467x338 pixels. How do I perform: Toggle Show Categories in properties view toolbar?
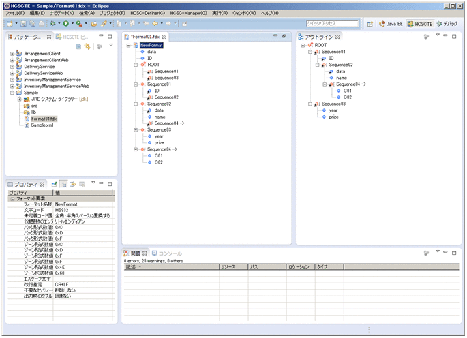pyautogui.click(x=63, y=184)
